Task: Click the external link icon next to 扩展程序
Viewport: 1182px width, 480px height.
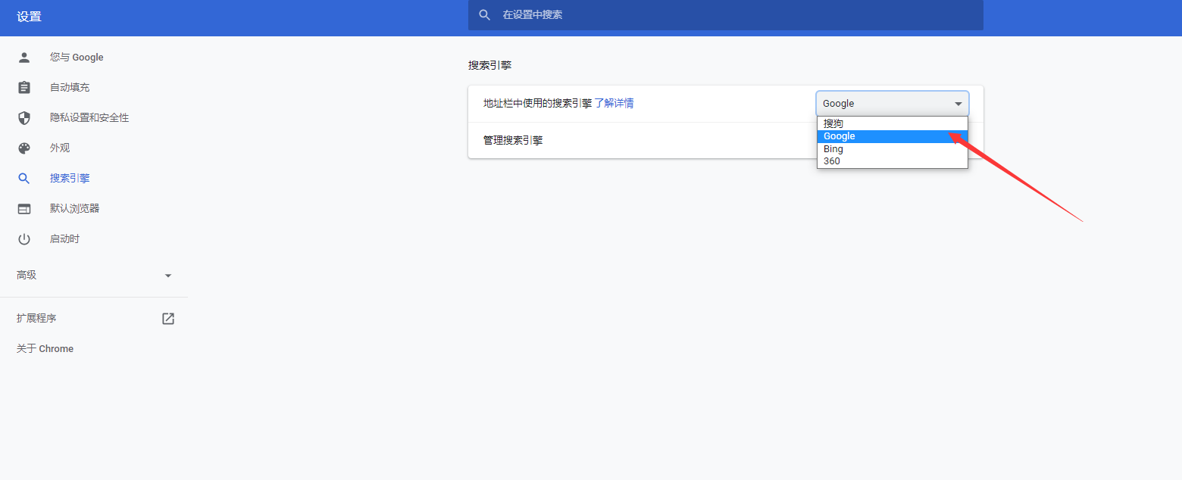Action: tap(168, 319)
